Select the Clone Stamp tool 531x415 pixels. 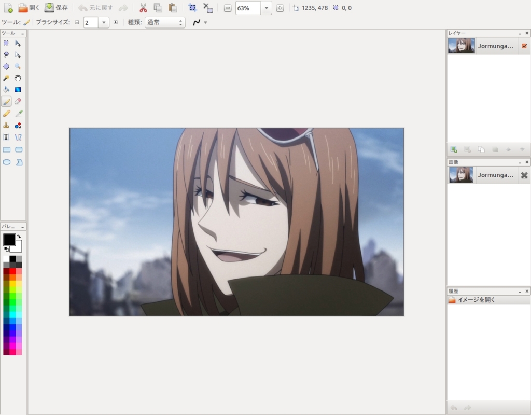point(6,126)
